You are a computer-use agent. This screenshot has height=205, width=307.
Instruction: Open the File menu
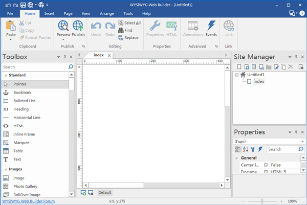tap(10, 13)
